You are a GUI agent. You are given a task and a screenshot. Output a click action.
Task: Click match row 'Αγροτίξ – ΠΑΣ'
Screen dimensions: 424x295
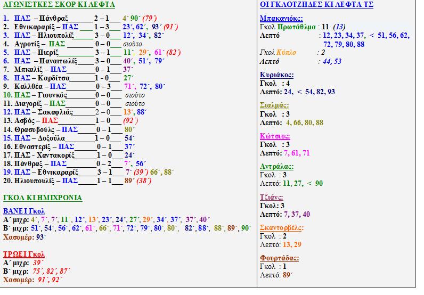[72, 44]
